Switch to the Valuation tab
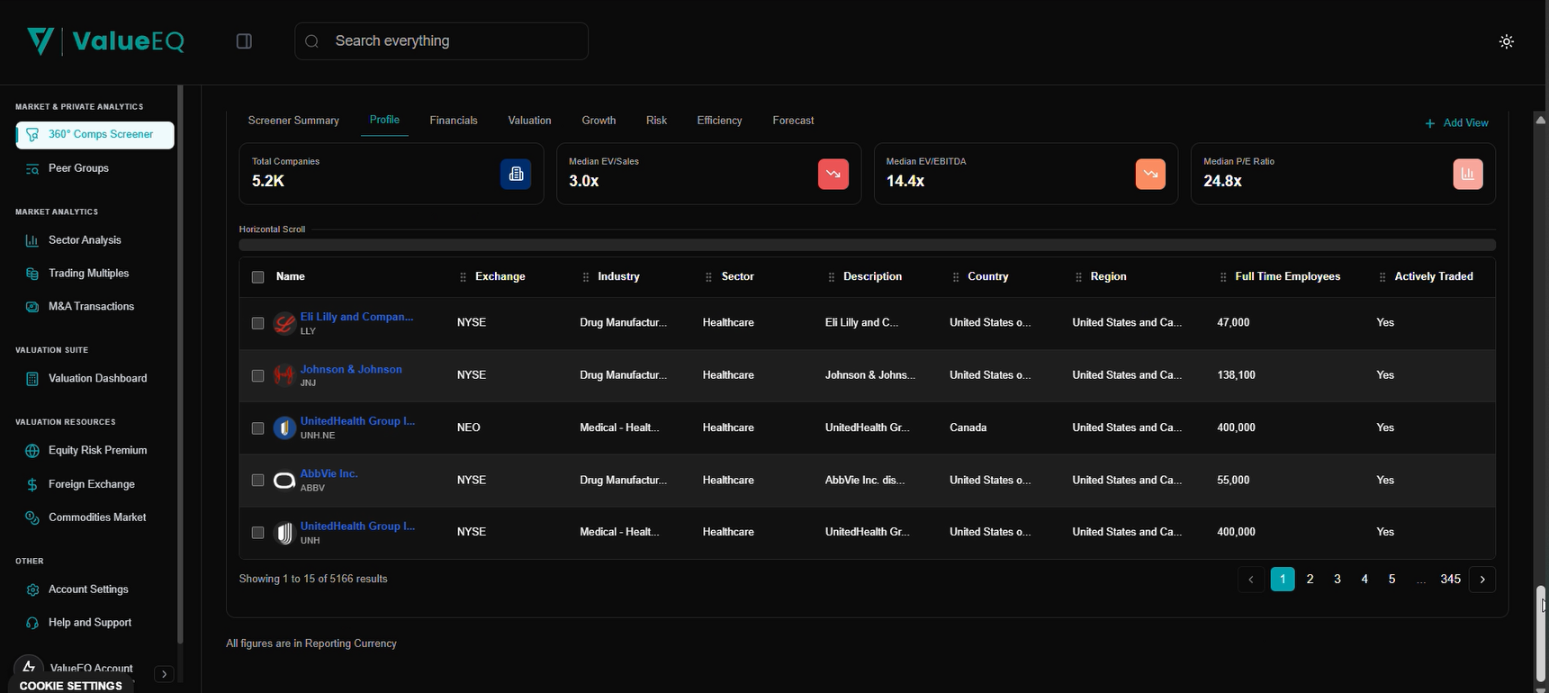Screen dimensions: 1549x693 pyautogui.click(x=529, y=121)
